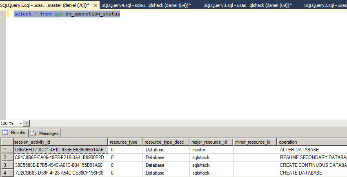Click the select-all corner of results grid
Screen dimensions: 347x177
(x=7, y=142)
